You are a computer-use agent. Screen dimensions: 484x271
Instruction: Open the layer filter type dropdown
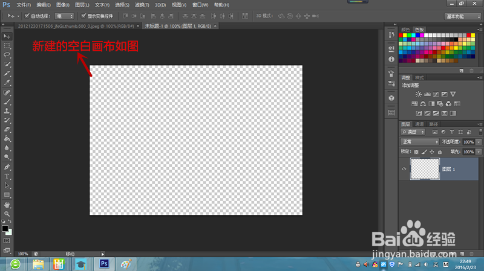coord(413,132)
